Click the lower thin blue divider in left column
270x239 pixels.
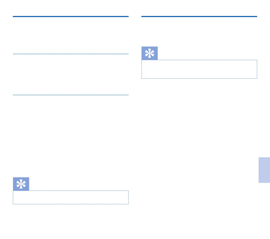(70, 95)
